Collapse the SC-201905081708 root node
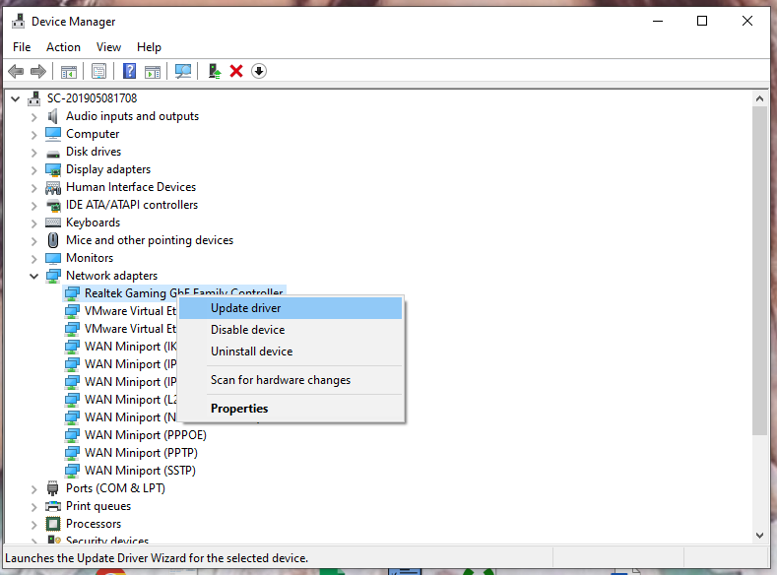Image resolution: width=777 pixels, height=575 pixels. (16, 99)
